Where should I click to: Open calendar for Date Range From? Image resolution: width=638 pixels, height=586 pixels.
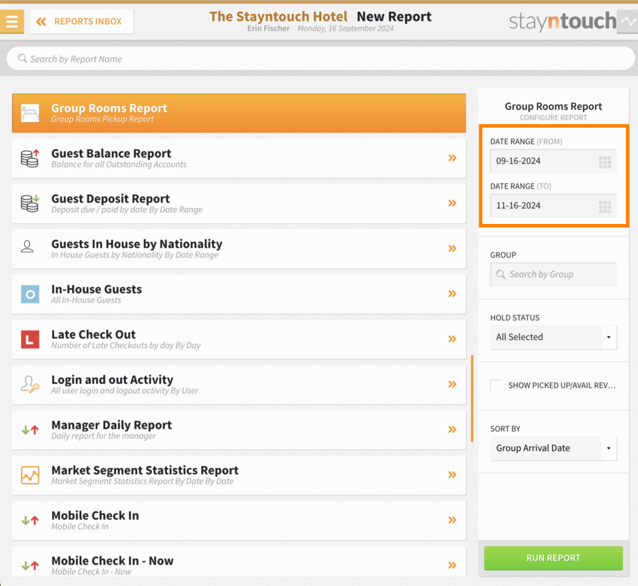pos(605,162)
